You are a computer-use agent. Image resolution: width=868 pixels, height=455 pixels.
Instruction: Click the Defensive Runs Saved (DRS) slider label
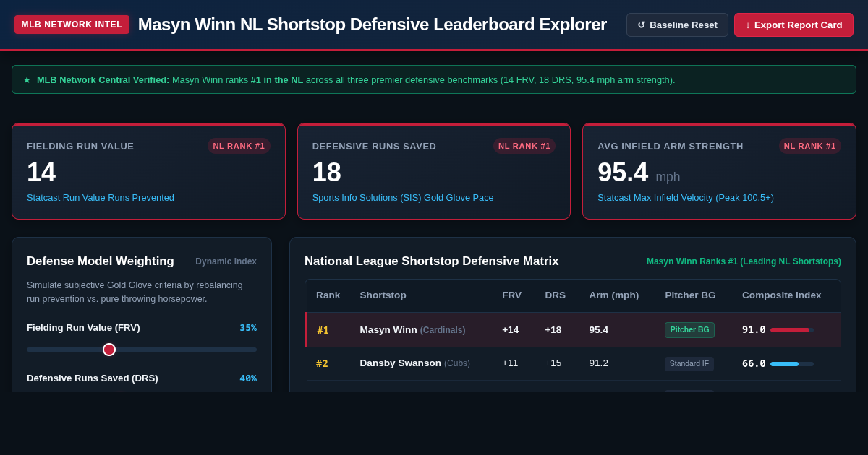(93, 378)
